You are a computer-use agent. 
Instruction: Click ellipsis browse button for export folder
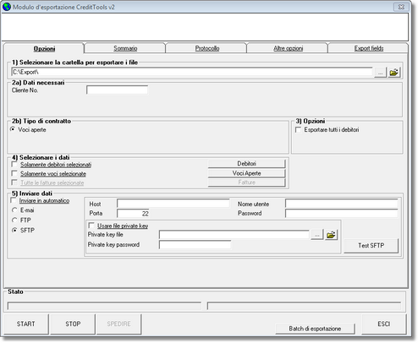tap(380, 73)
